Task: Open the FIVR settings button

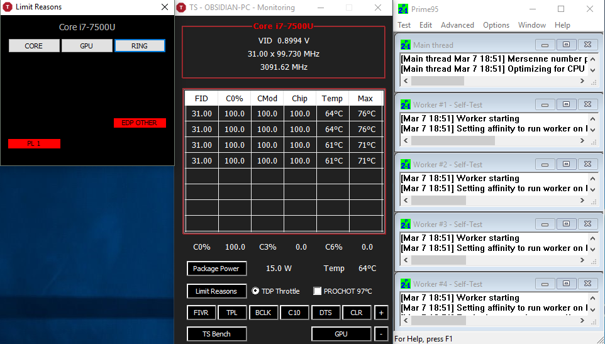Action: (x=201, y=313)
